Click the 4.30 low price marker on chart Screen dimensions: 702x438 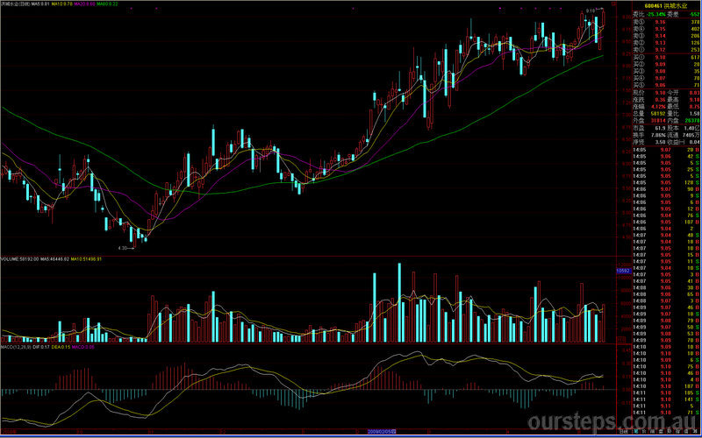pos(125,248)
